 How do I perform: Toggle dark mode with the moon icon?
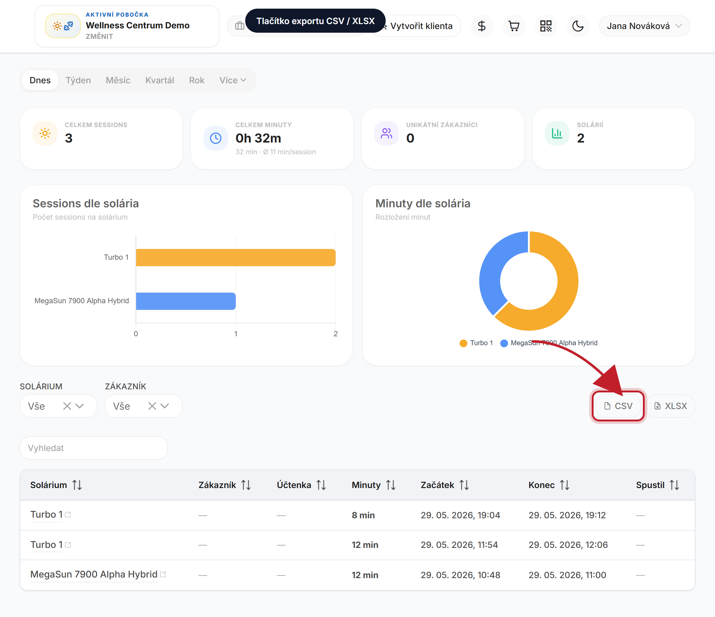coord(578,26)
